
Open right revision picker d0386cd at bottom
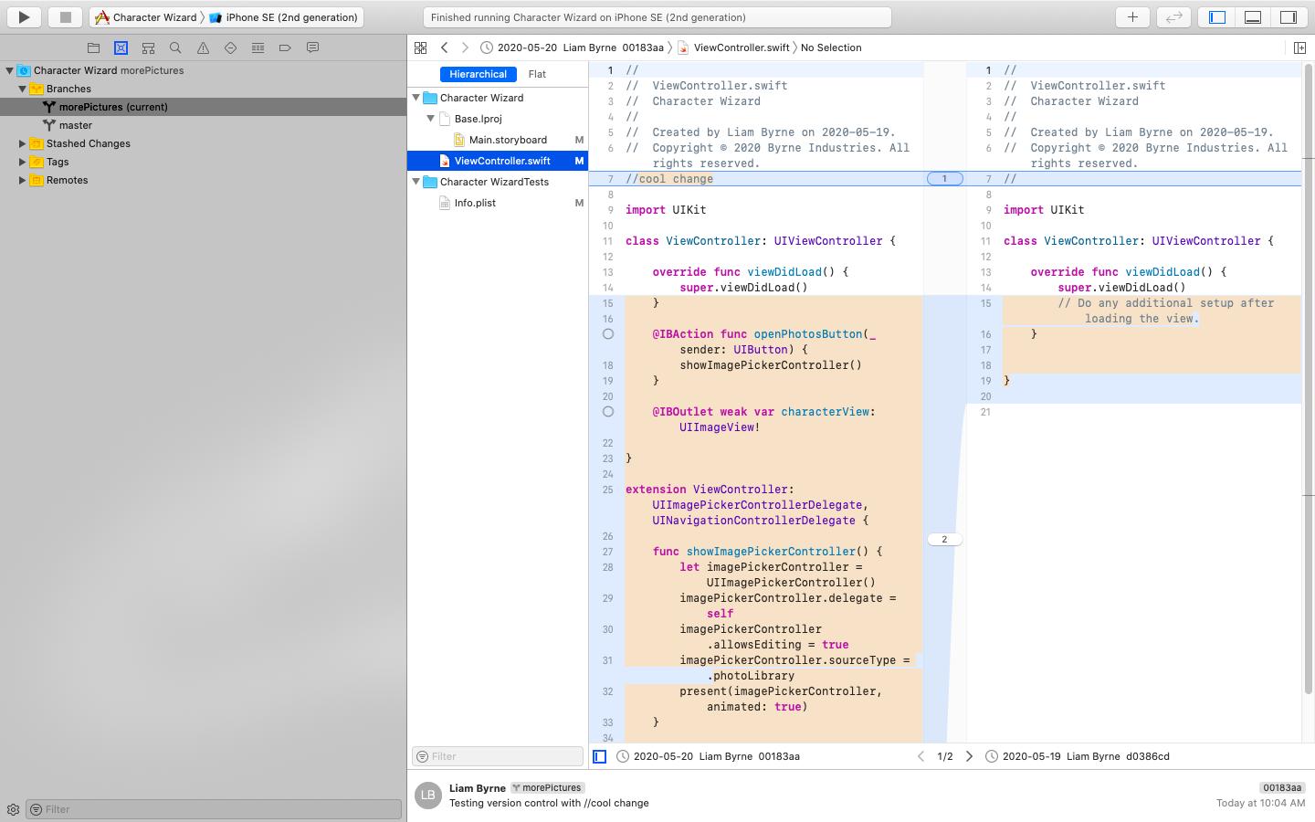click(1078, 756)
